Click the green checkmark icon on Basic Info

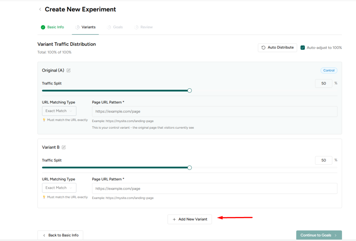point(43,27)
